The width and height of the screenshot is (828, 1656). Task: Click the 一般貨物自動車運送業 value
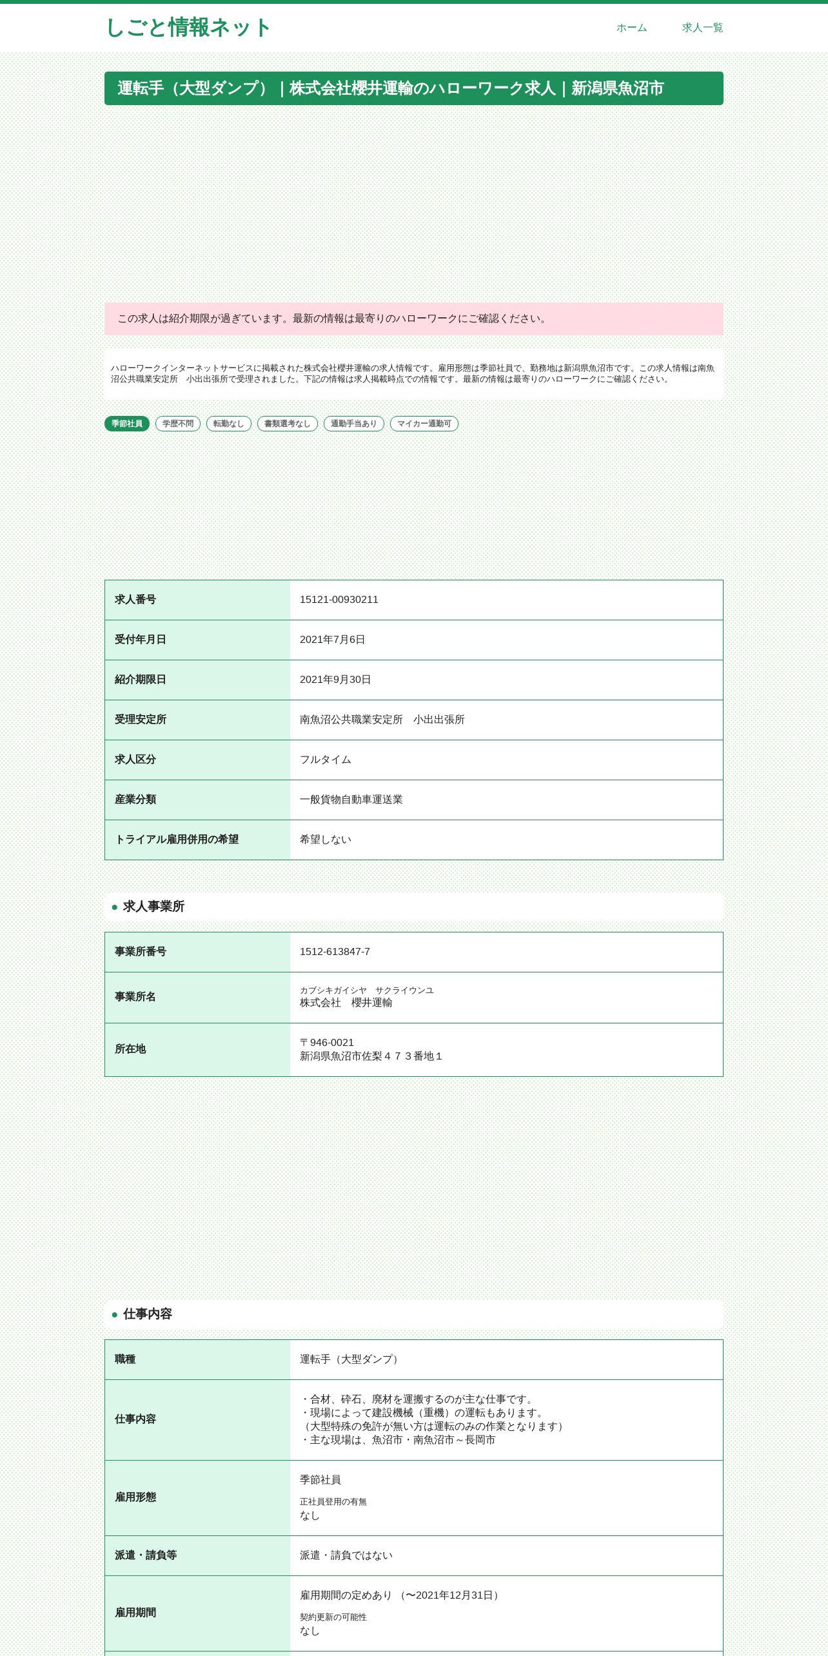351,800
